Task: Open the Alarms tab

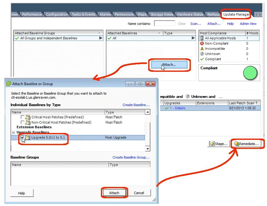Action: click(105, 14)
